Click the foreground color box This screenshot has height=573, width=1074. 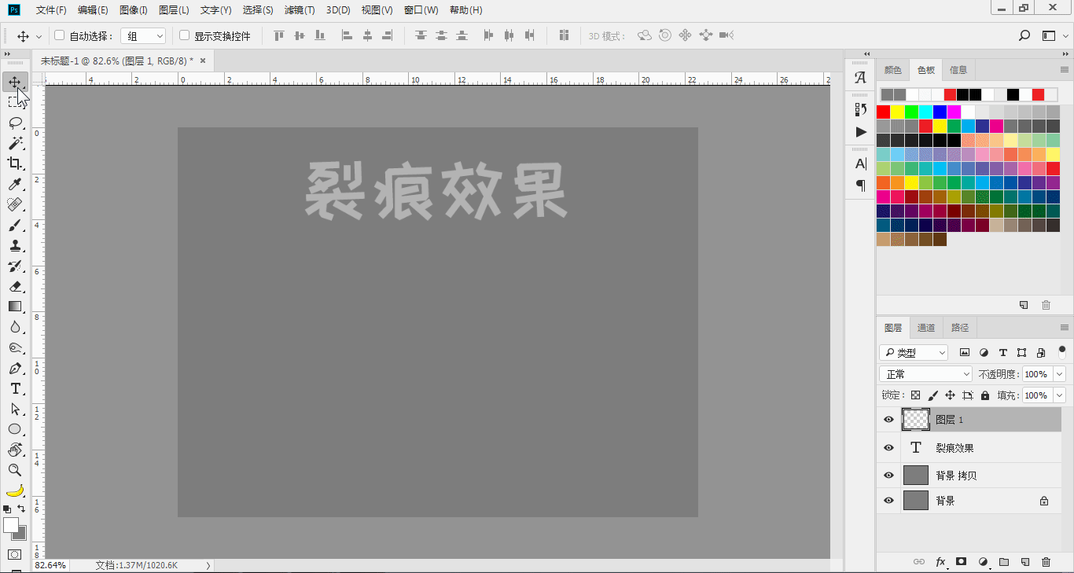pyautogui.click(x=10, y=524)
